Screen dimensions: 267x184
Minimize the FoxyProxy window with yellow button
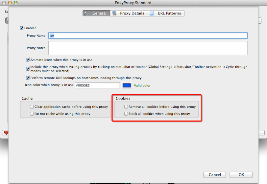10,3
